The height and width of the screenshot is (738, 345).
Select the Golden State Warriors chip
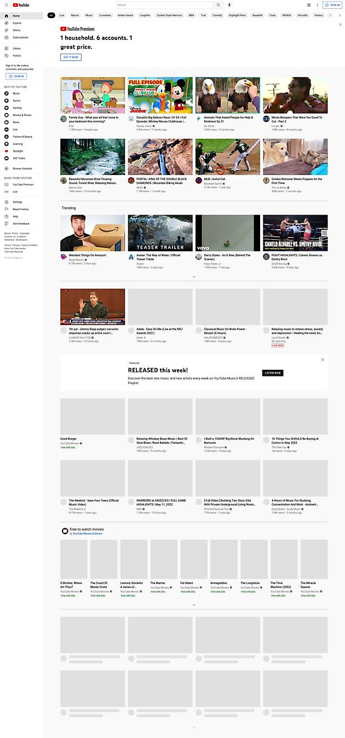169,15
